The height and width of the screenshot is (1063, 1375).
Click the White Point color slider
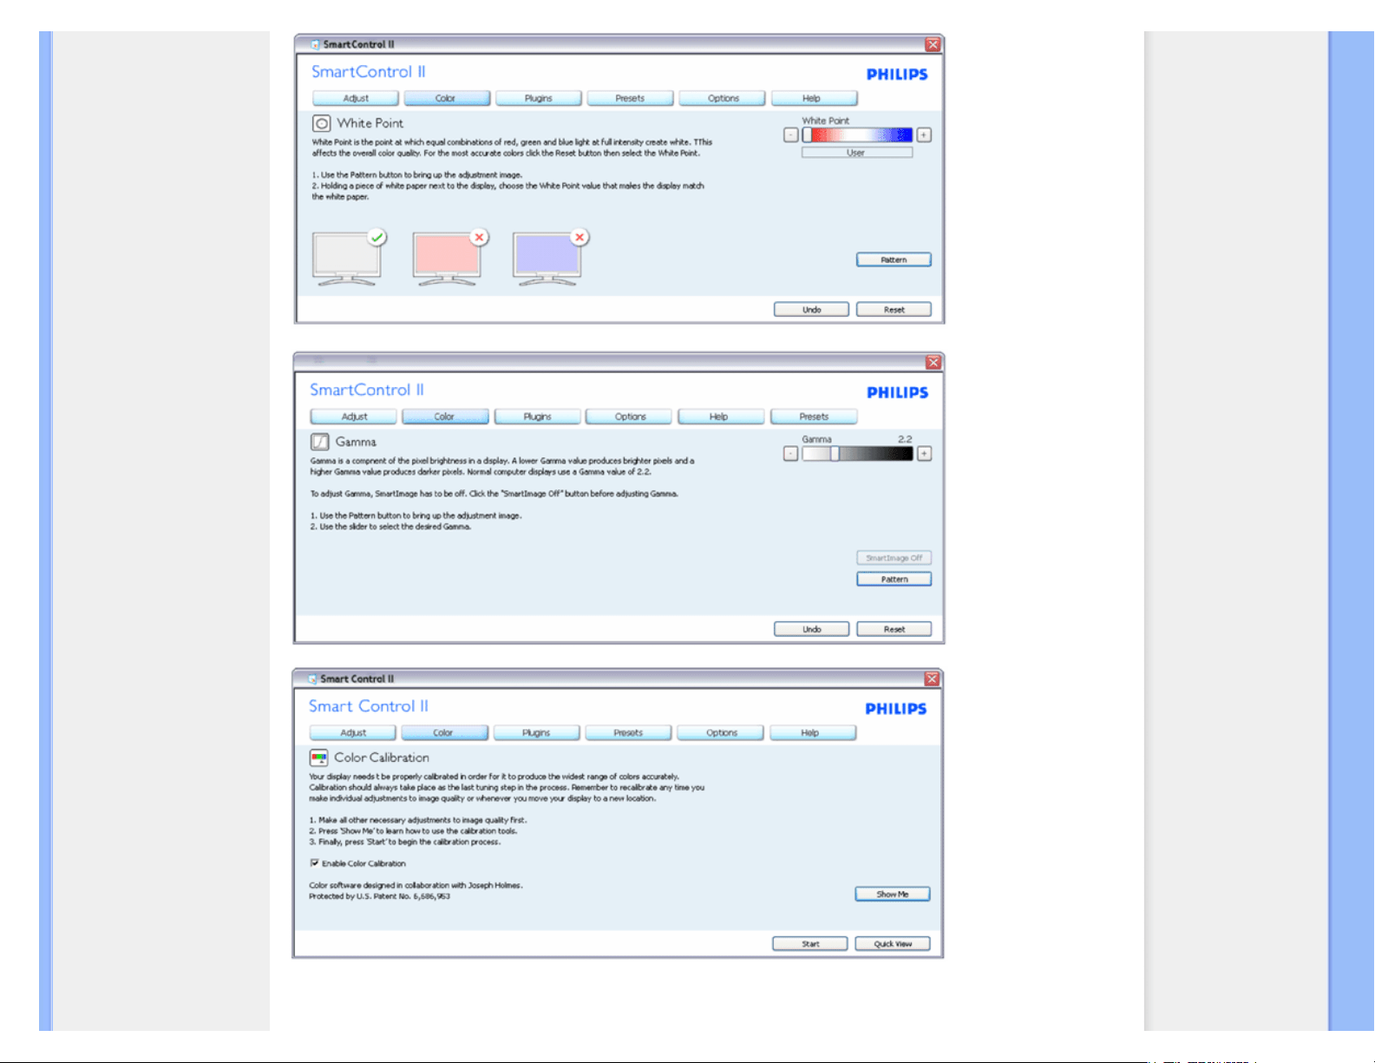click(x=857, y=135)
